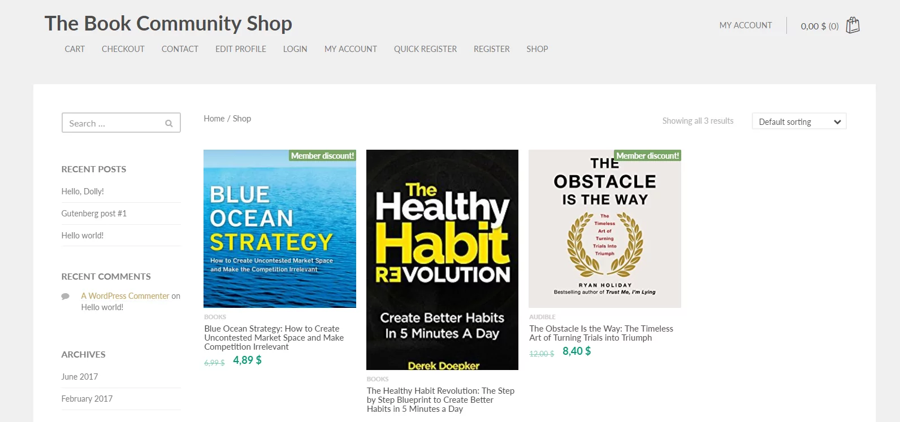Click Member discount badge on Blue Ocean Strategy
Viewport: 900px width, 422px height.
(323, 156)
